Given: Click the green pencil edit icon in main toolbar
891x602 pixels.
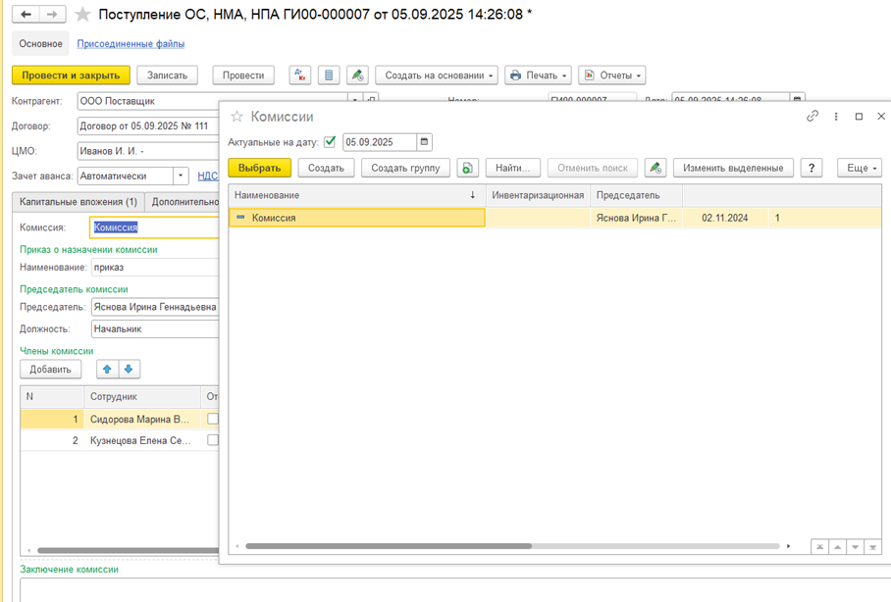Looking at the screenshot, I should pos(357,75).
